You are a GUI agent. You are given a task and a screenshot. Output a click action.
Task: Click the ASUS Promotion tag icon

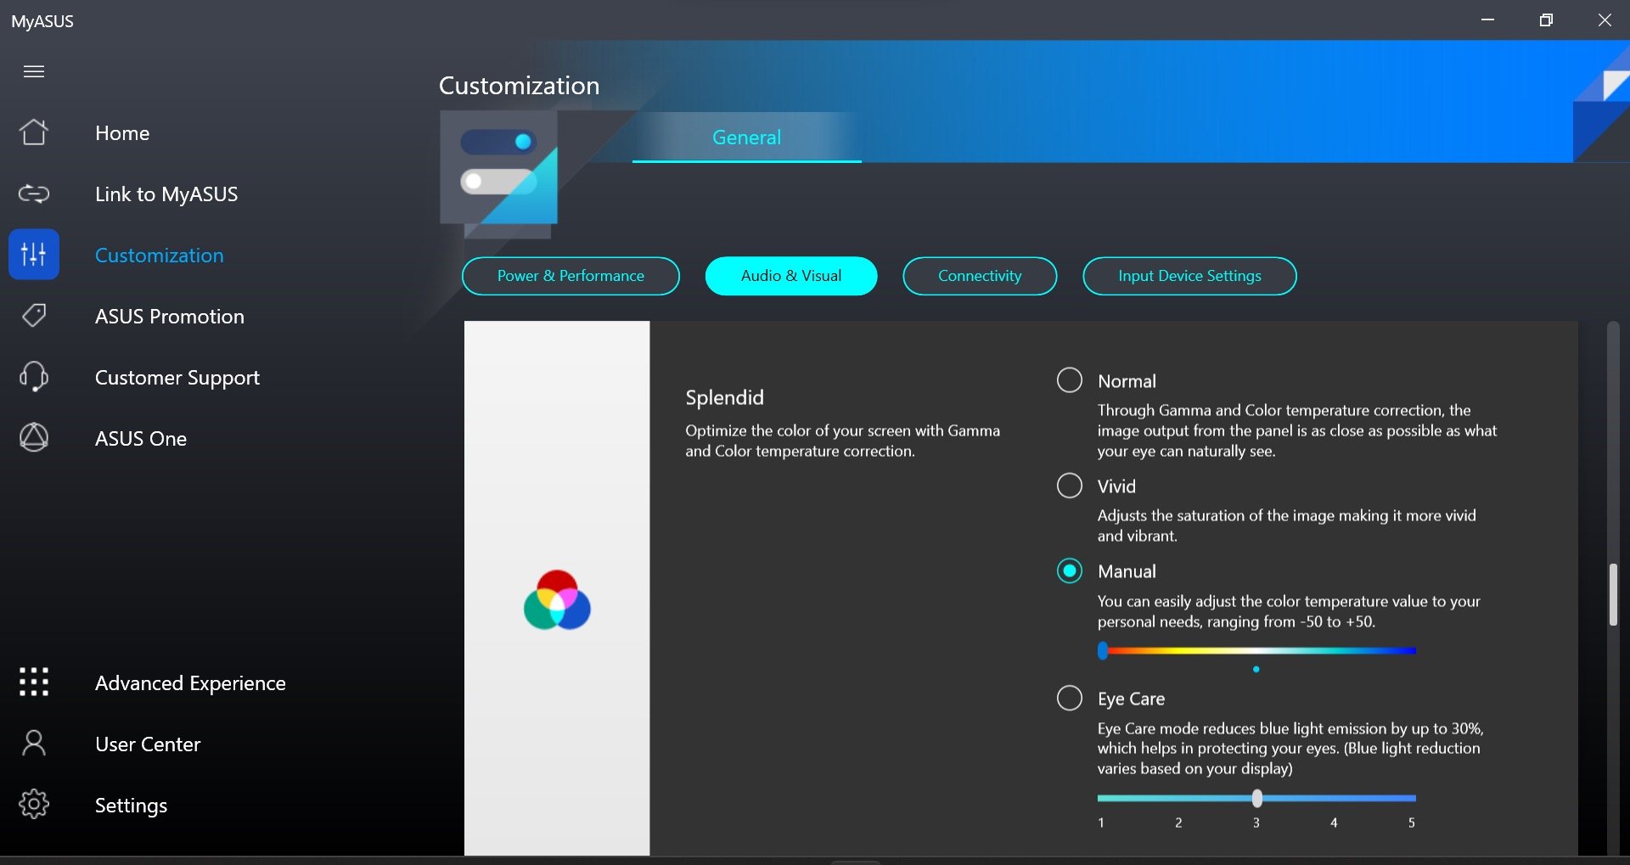[x=34, y=316]
